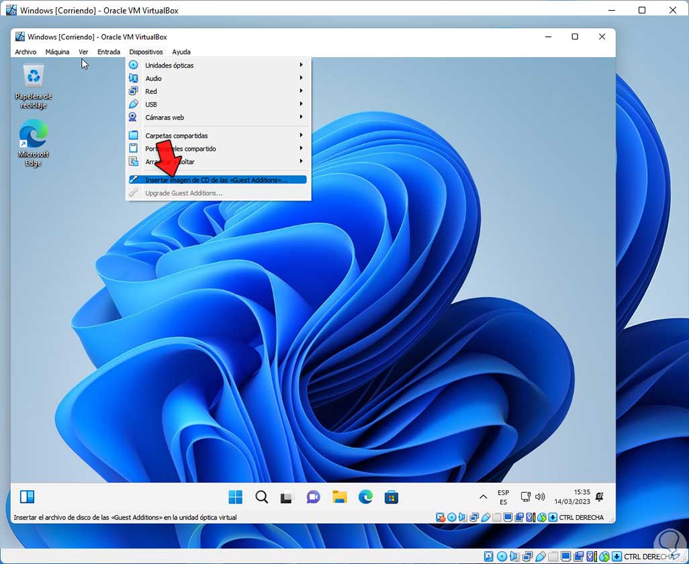Maximize the outer VirtualBox window
Image resolution: width=689 pixels, height=564 pixels.
pos(642,10)
